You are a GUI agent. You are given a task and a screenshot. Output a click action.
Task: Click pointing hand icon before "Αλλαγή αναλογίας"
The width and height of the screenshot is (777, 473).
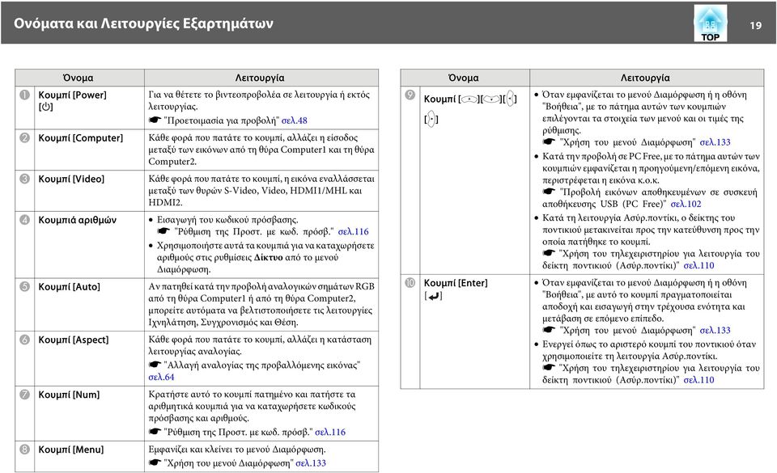click(155, 365)
